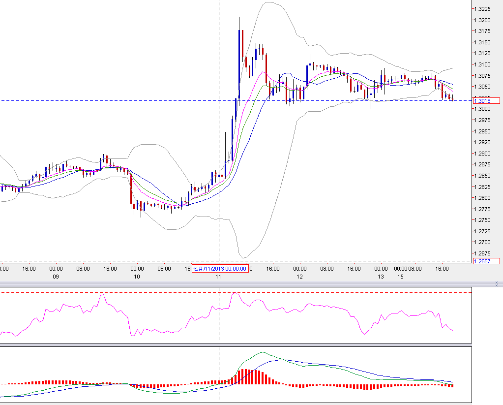Click the crosshair date label 七月/11/2013 00:00:00
The height and width of the screenshot is (405, 503).
[220, 269]
